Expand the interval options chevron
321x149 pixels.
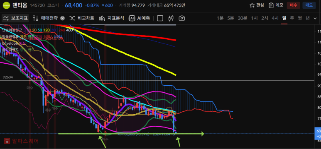[x=315, y=18]
